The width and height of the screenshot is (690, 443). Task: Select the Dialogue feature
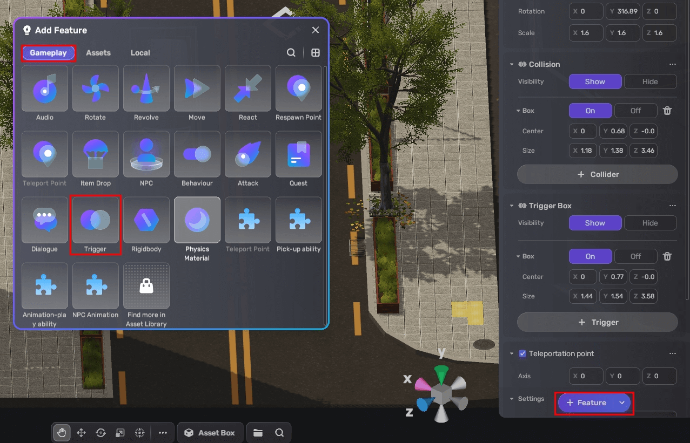click(x=45, y=220)
